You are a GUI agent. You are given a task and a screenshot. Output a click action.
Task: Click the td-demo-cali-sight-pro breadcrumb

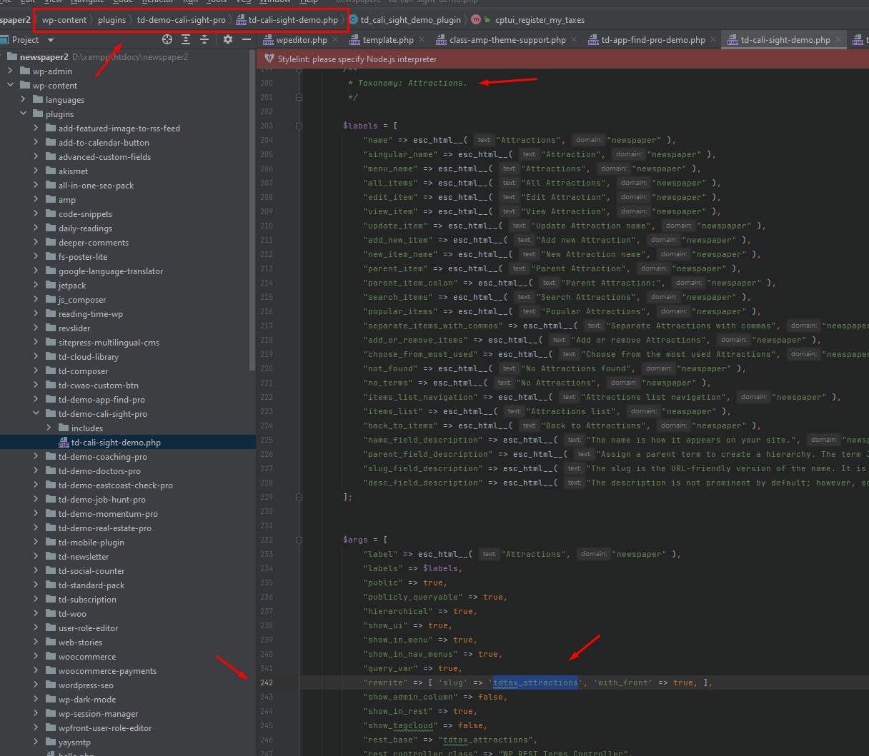click(182, 20)
